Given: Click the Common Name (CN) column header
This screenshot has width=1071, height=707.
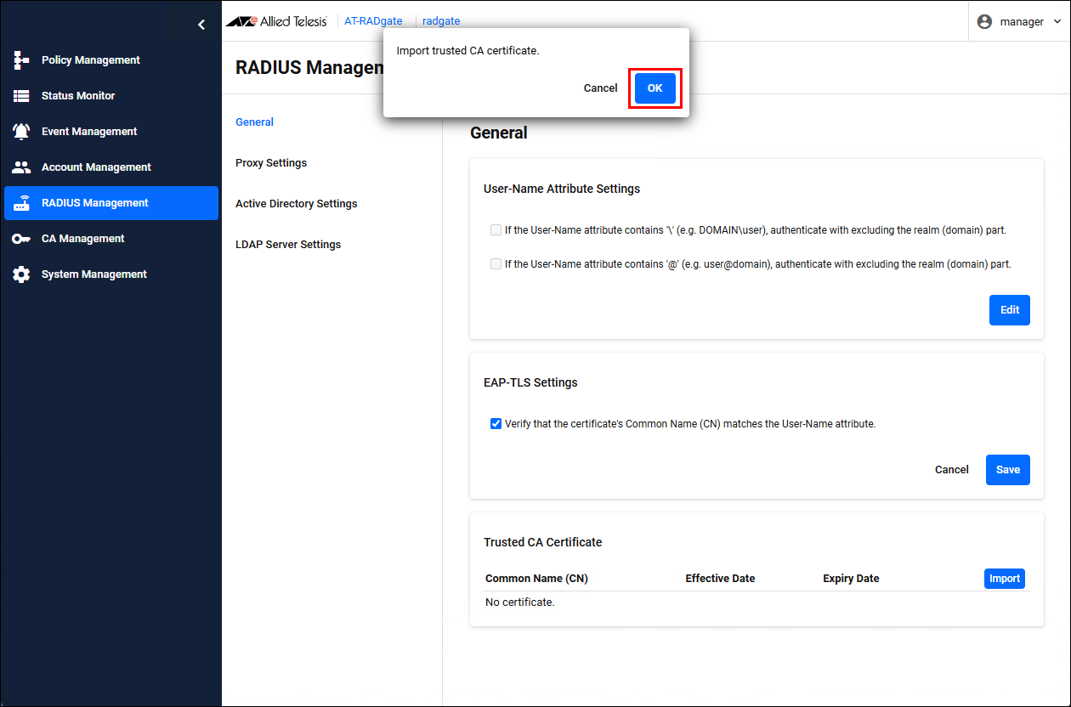Looking at the screenshot, I should click(x=536, y=579).
